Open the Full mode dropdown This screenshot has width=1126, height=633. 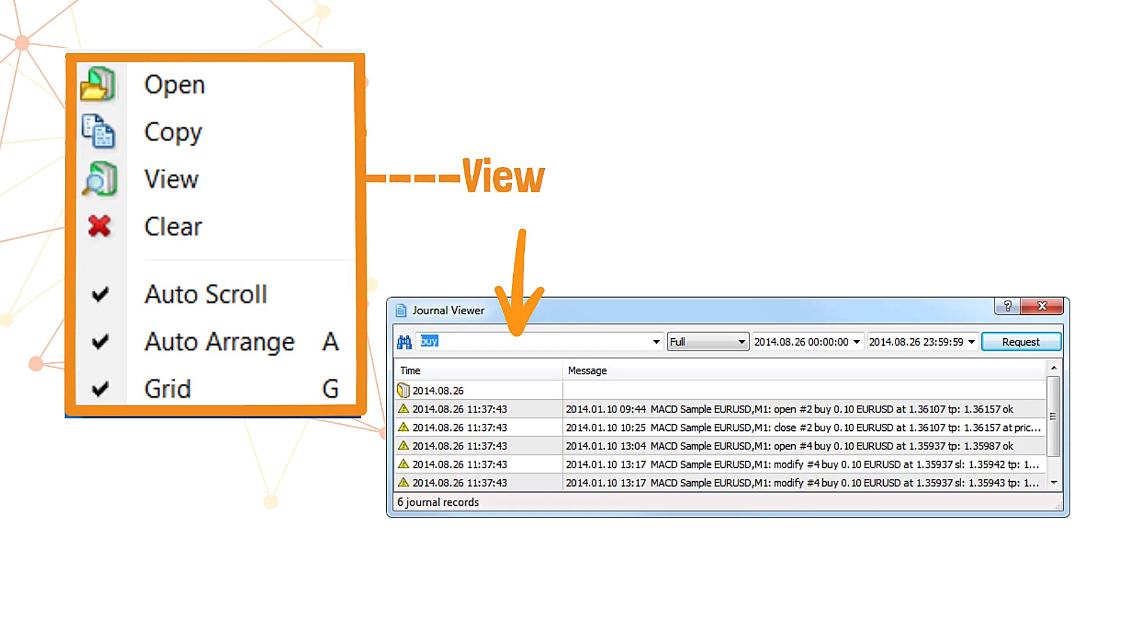click(x=707, y=342)
